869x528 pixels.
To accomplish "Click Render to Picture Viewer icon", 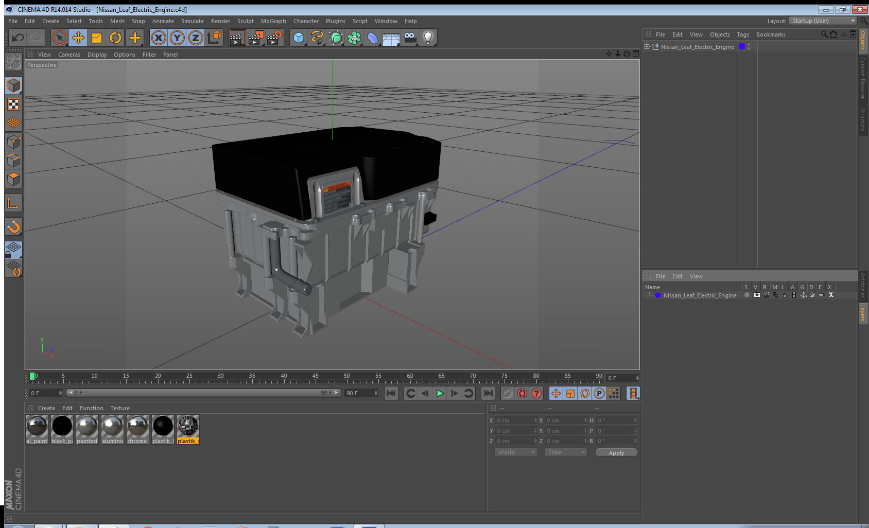I will 255,38.
